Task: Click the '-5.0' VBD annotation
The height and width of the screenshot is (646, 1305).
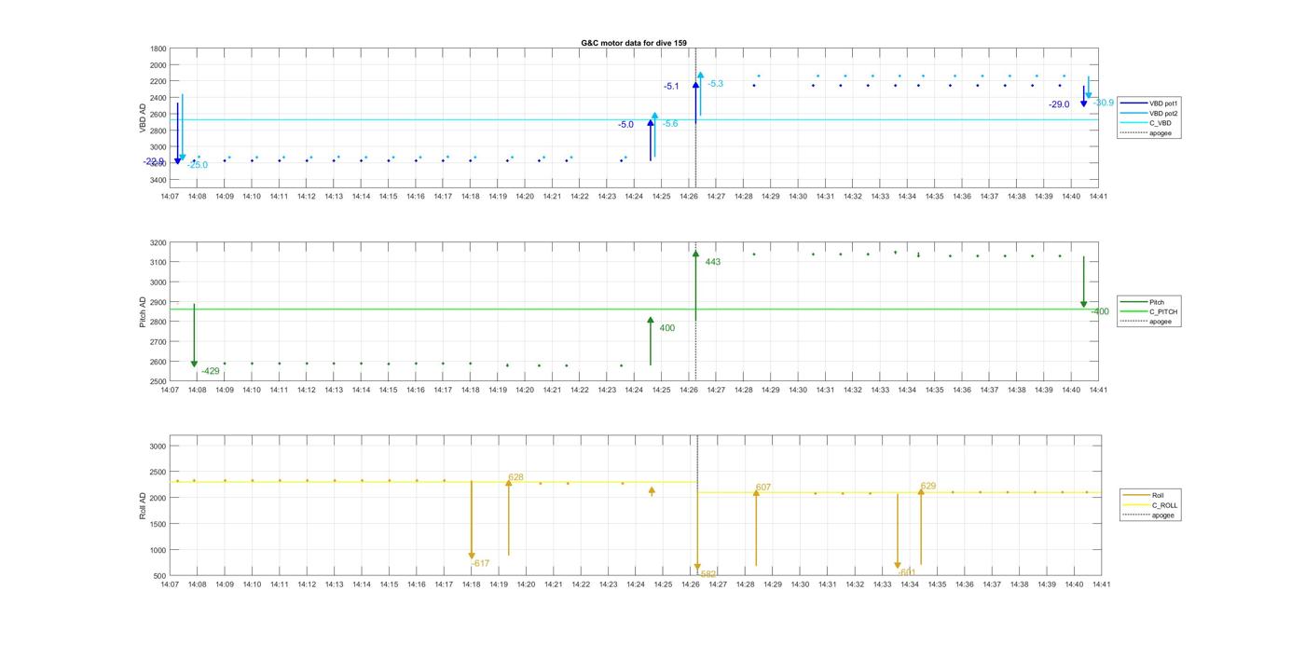Action: tap(625, 125)
